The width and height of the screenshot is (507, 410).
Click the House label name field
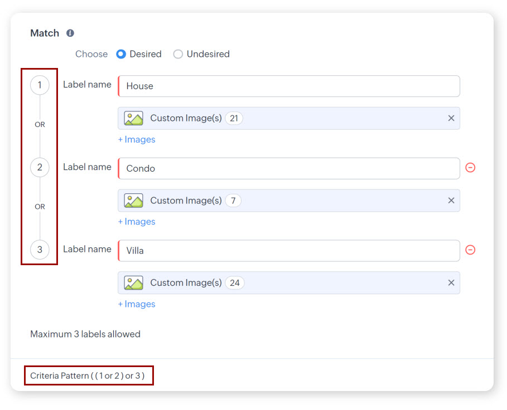click(x=289, y=86)
